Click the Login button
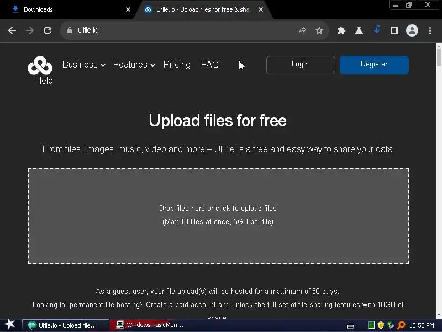Viewport: 442px width, 332px height. [301, 65]
